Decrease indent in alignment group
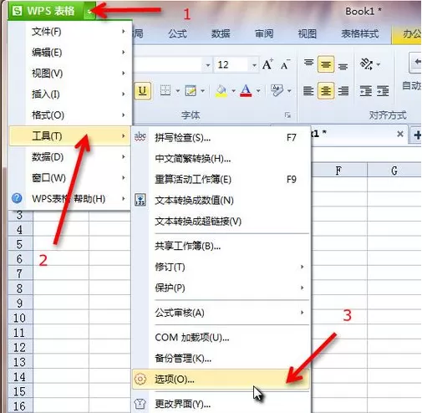This screenshot has width=422, height=413. tap(366, 91)
